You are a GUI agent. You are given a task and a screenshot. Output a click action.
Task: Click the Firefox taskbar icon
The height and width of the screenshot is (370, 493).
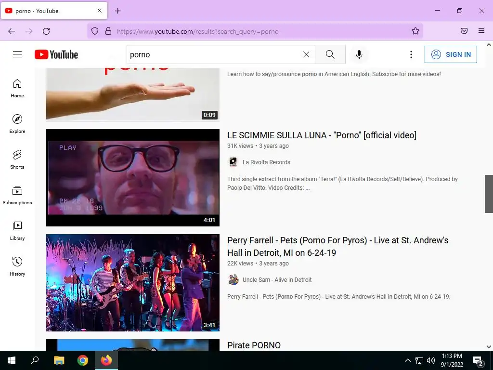pos(106,360)
